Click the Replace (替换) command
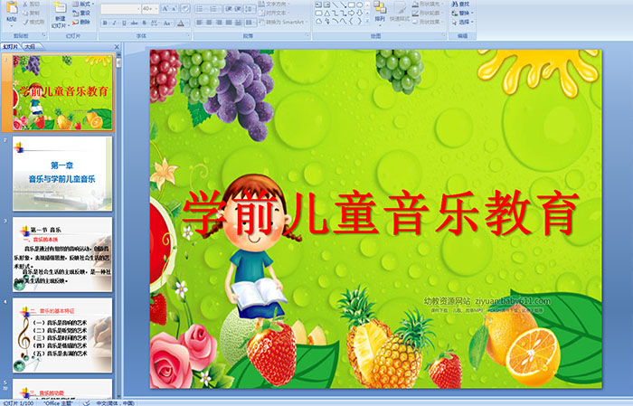The image size is (633, 406). [x=462, y=13]
